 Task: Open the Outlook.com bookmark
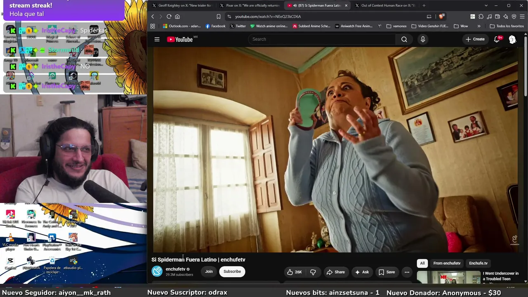(182, 26)
